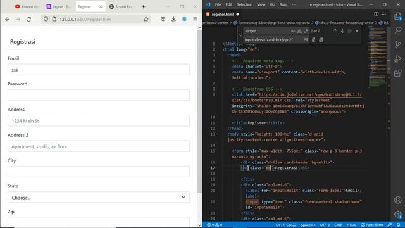The width and height of the screenshot is (405, 228).
Task: Click the Spaces: 4 indentation status
Action: pyautogui.click(x=308, y=225)
